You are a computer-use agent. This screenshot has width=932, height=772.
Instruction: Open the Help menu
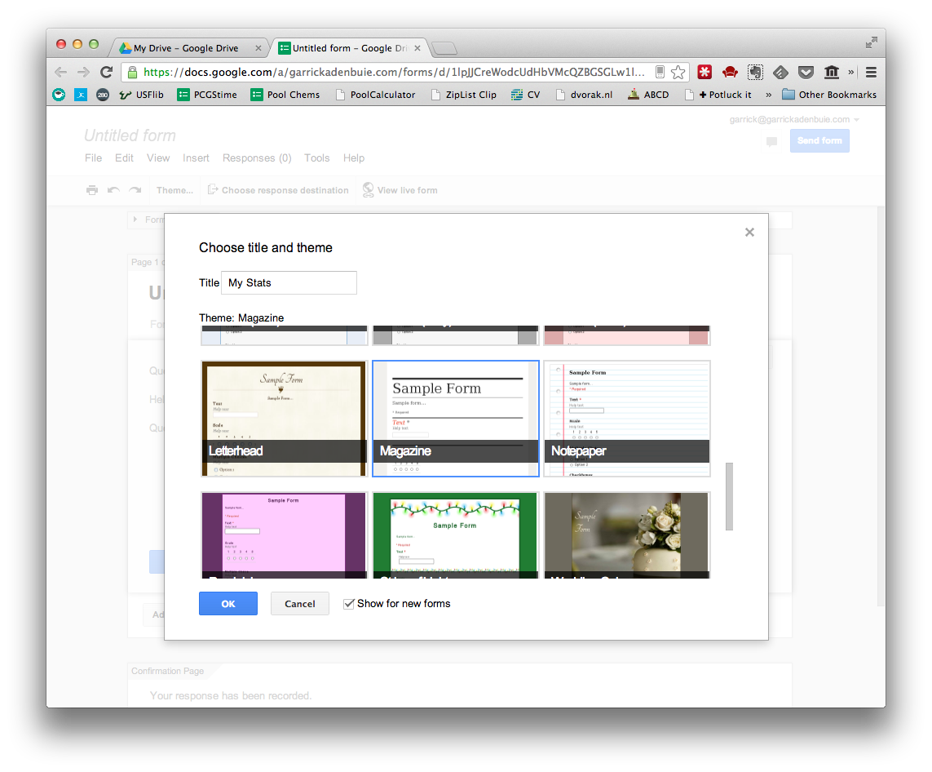pyautogui.click(x=354, y=158)
